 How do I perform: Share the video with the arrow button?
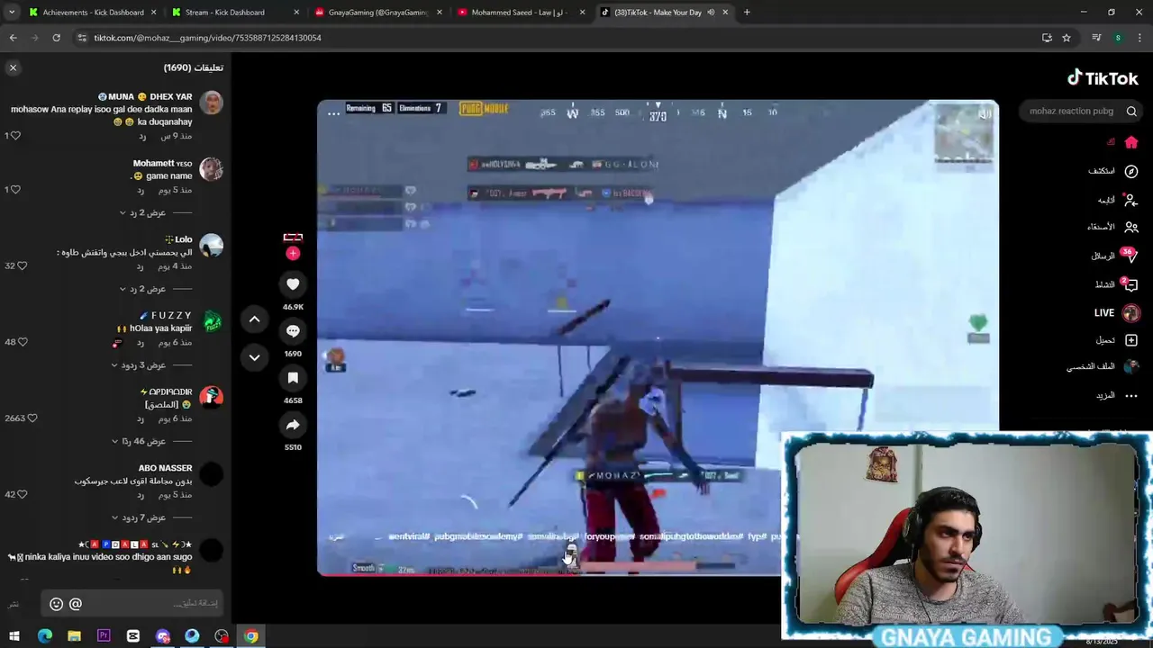pos(293,425)
